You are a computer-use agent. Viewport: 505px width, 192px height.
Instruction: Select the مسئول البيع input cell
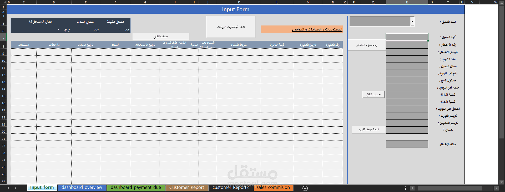[x=407, y=80]
